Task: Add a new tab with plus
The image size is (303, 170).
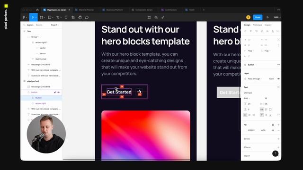Action: coord(204,10)
